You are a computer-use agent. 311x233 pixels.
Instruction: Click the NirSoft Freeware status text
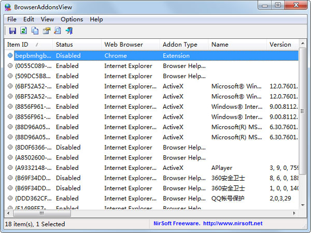pos(177,224)
